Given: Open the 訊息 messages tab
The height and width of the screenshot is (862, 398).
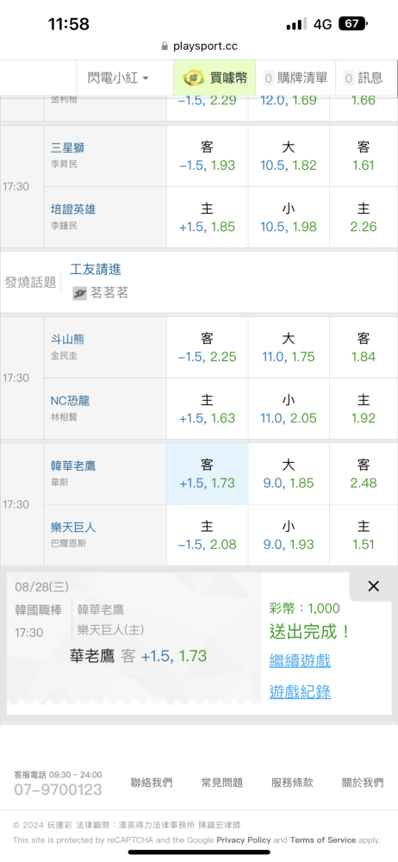Looking at the screenshot, I should 364,78.
